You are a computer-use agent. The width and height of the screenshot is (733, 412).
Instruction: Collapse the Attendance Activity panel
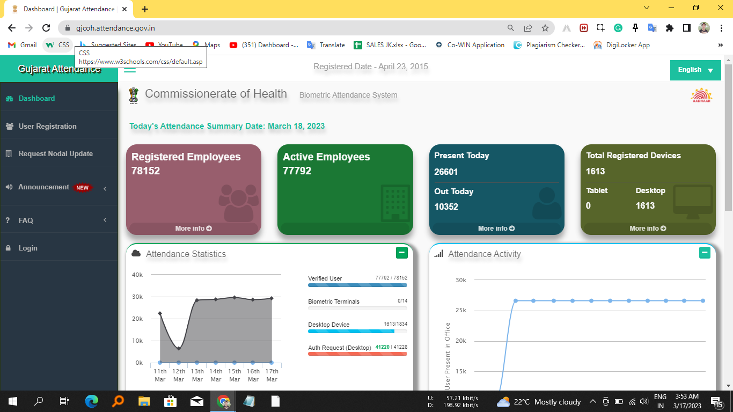(x=705, y=253)
